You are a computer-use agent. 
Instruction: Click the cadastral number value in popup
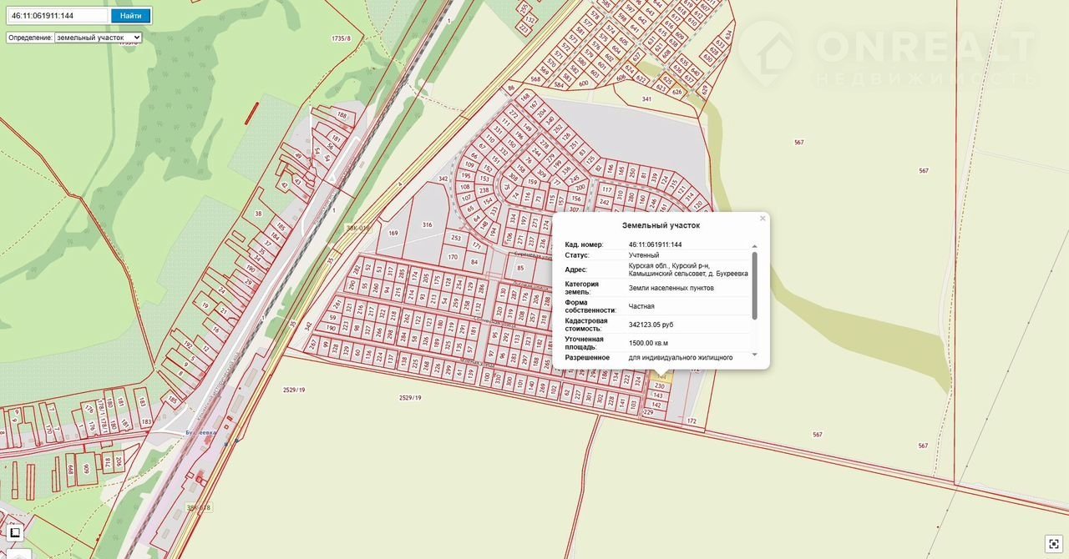coord(655,244)
